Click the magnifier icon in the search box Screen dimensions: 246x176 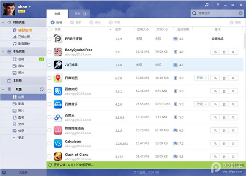194,13
